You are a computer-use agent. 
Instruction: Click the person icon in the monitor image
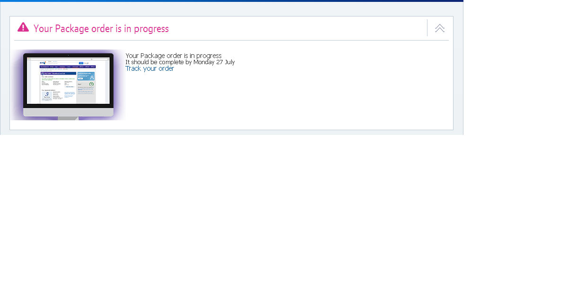click(x=92, y=77)
